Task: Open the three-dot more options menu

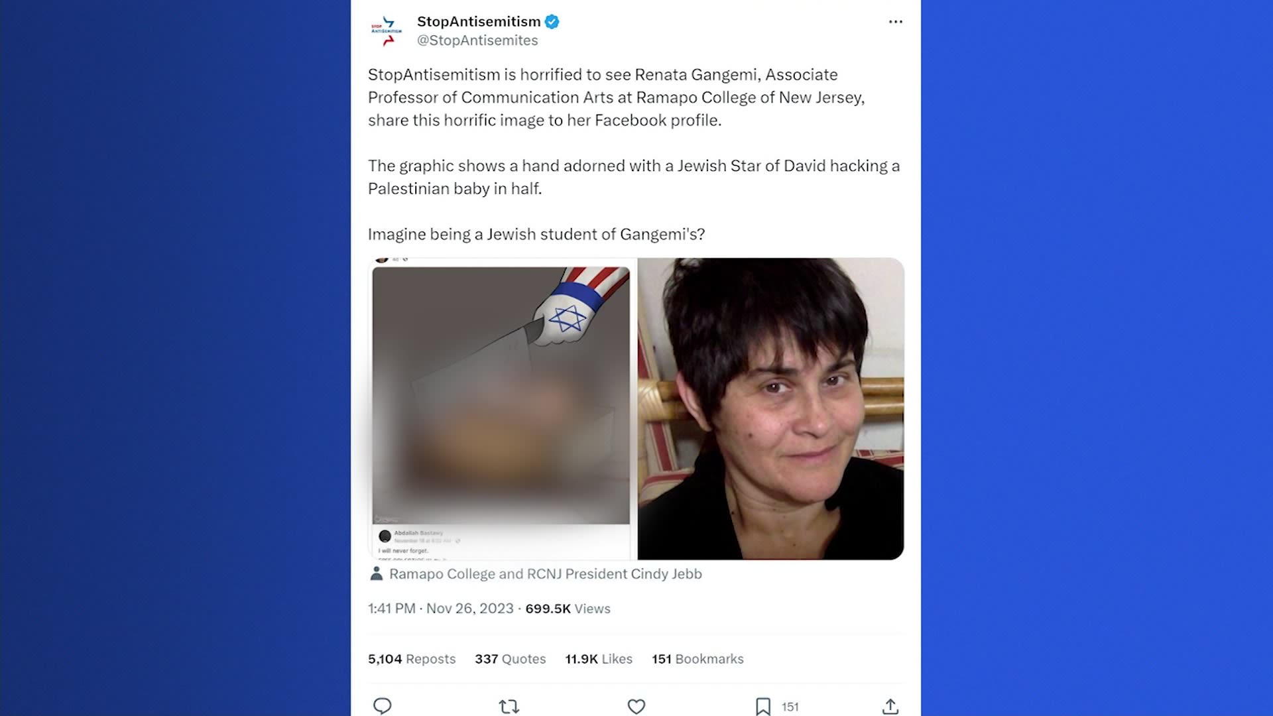Action: coord(895,22)
